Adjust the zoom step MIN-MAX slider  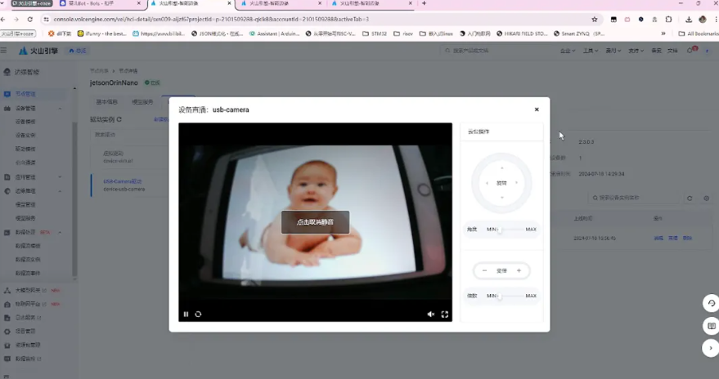click(x=501, y=296)
